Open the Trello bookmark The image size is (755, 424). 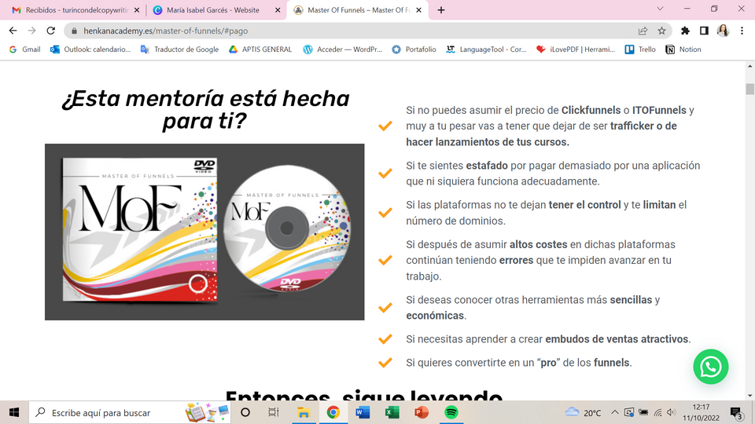640,49
